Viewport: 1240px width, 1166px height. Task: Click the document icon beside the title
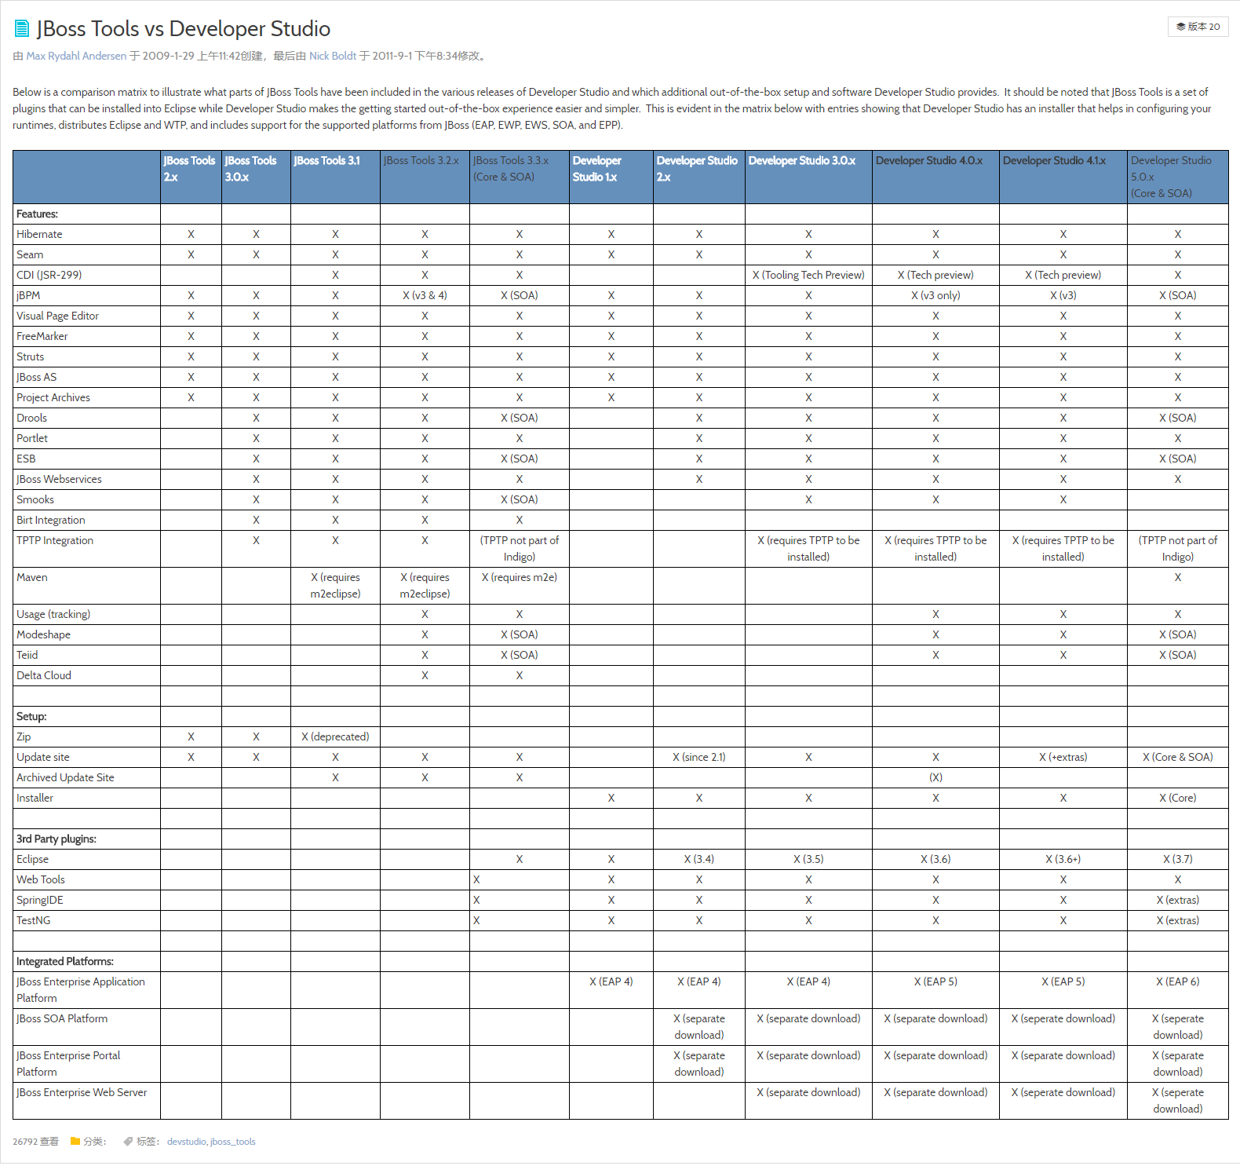point(22,29)
